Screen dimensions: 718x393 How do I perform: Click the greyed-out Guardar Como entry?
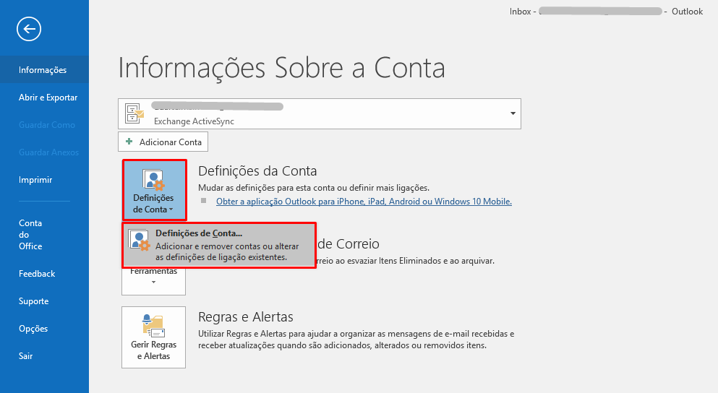47,125
